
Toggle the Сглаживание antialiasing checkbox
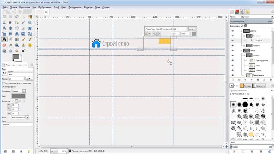[x=3, y=86]
